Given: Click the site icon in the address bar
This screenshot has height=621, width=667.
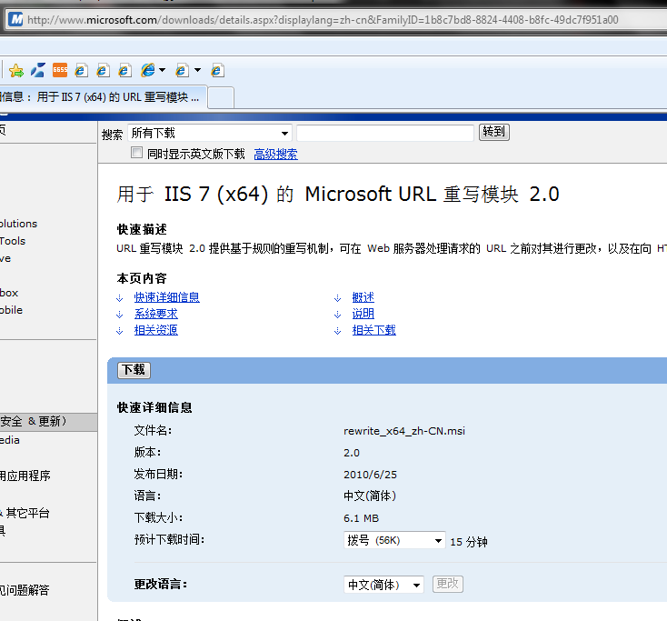Looking at the screenshot, I should point(16,20).
